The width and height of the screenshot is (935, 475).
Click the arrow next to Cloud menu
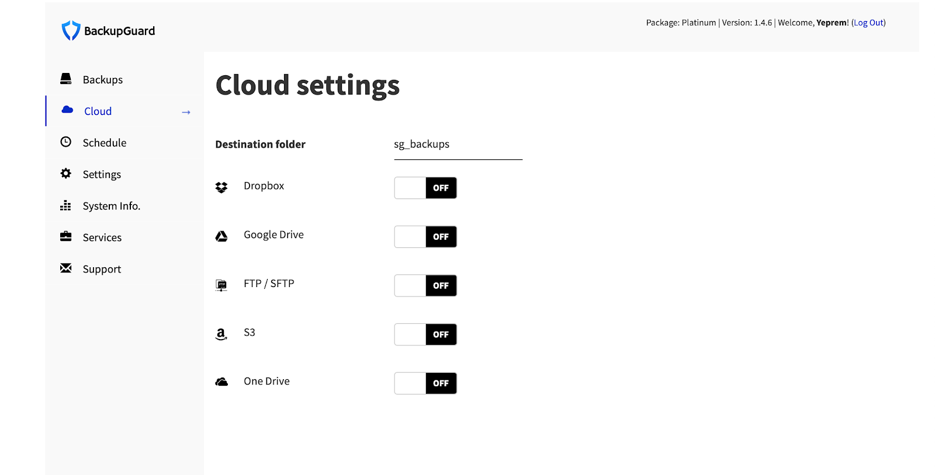pyautogui.click(x=186, y=112)
